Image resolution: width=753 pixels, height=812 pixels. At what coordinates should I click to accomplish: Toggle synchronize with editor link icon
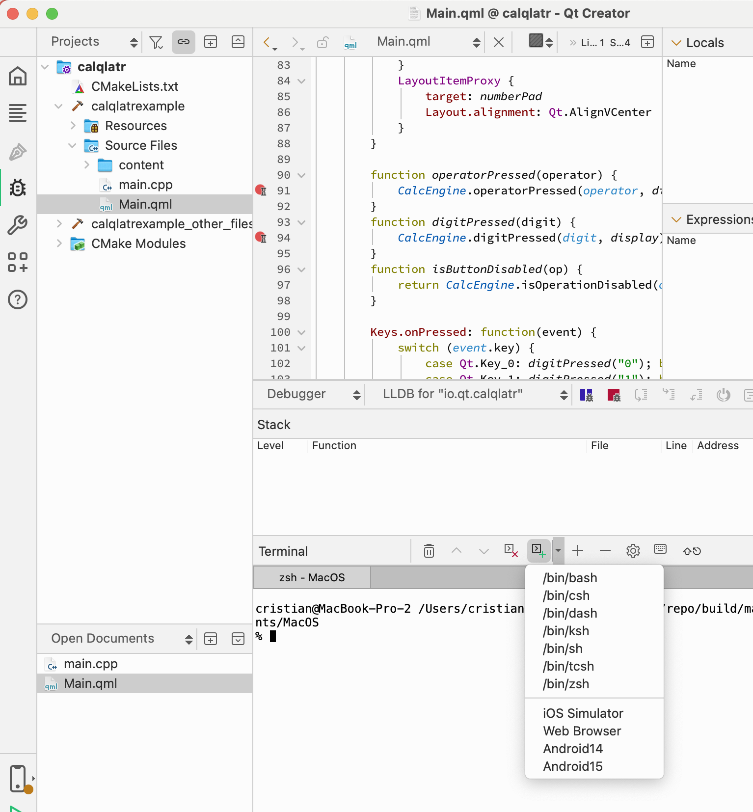point(184,42)
